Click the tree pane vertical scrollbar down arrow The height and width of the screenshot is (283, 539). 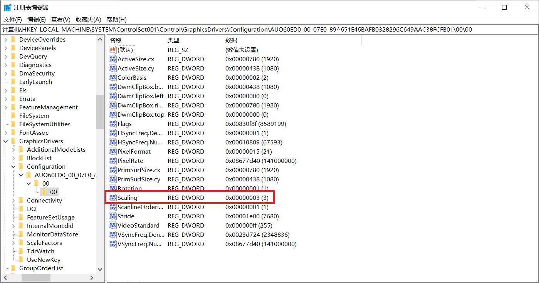100,270
